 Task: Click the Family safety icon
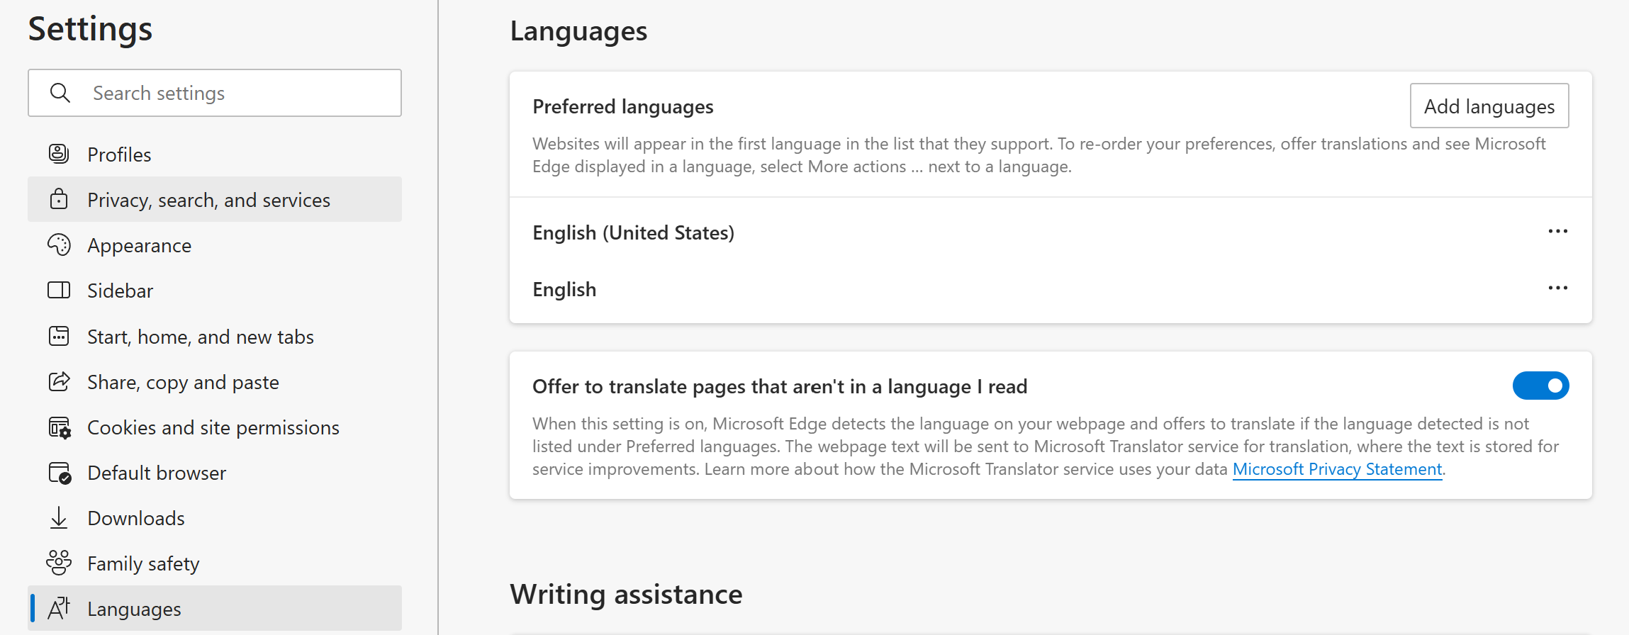(59, 563)
